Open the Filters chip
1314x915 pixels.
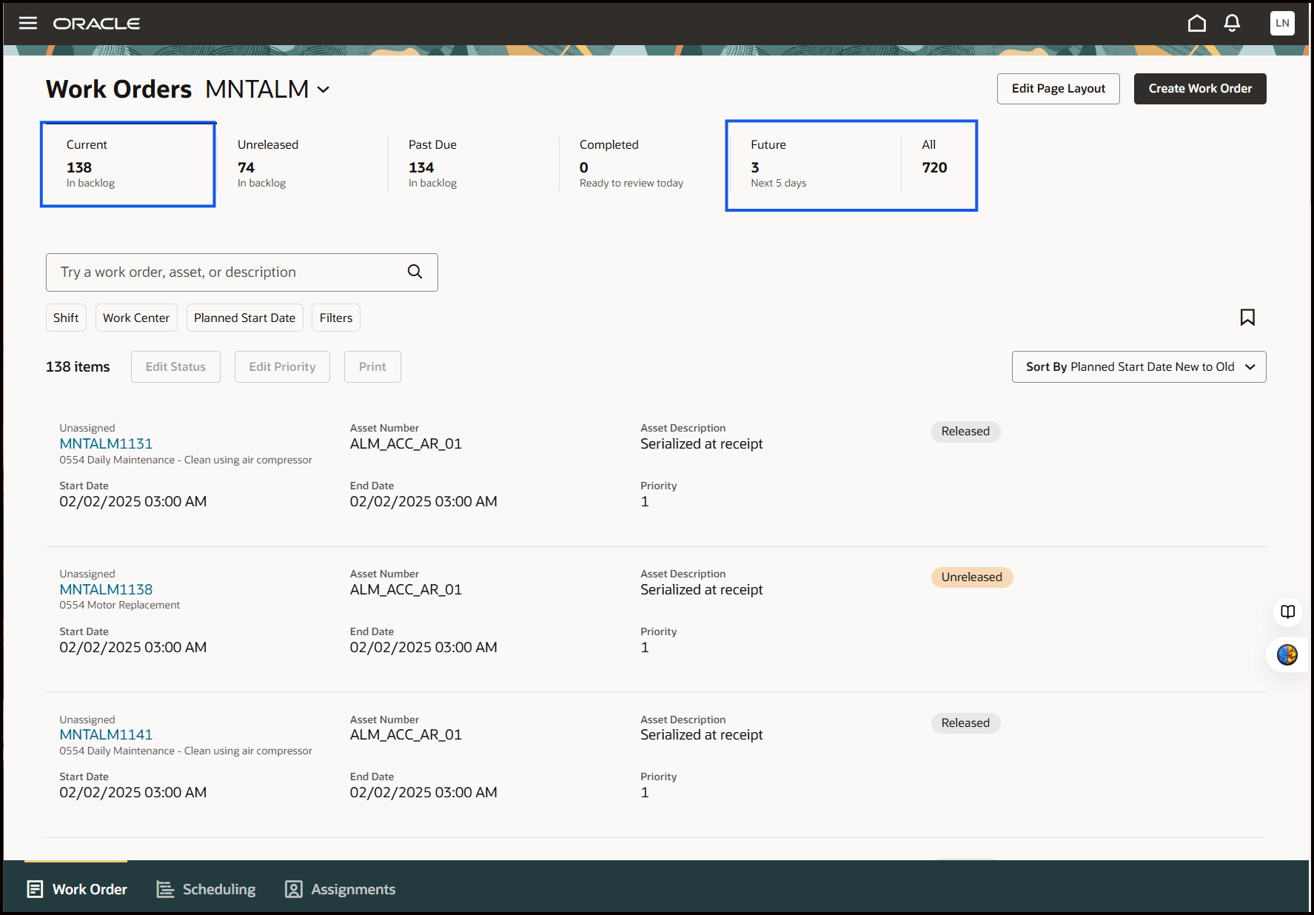tap(336, 318)
